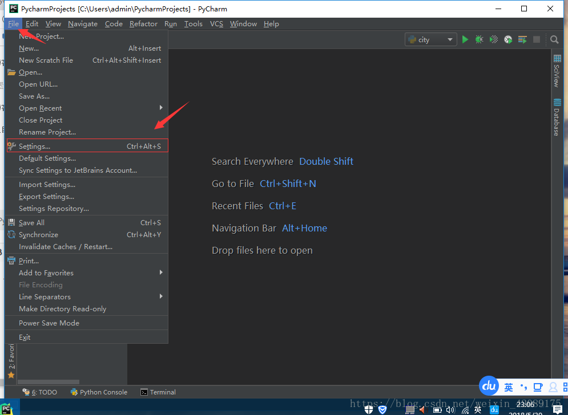Click Windows Defender shield tray icon
The image size is (568, 415).
click(368, 409)
